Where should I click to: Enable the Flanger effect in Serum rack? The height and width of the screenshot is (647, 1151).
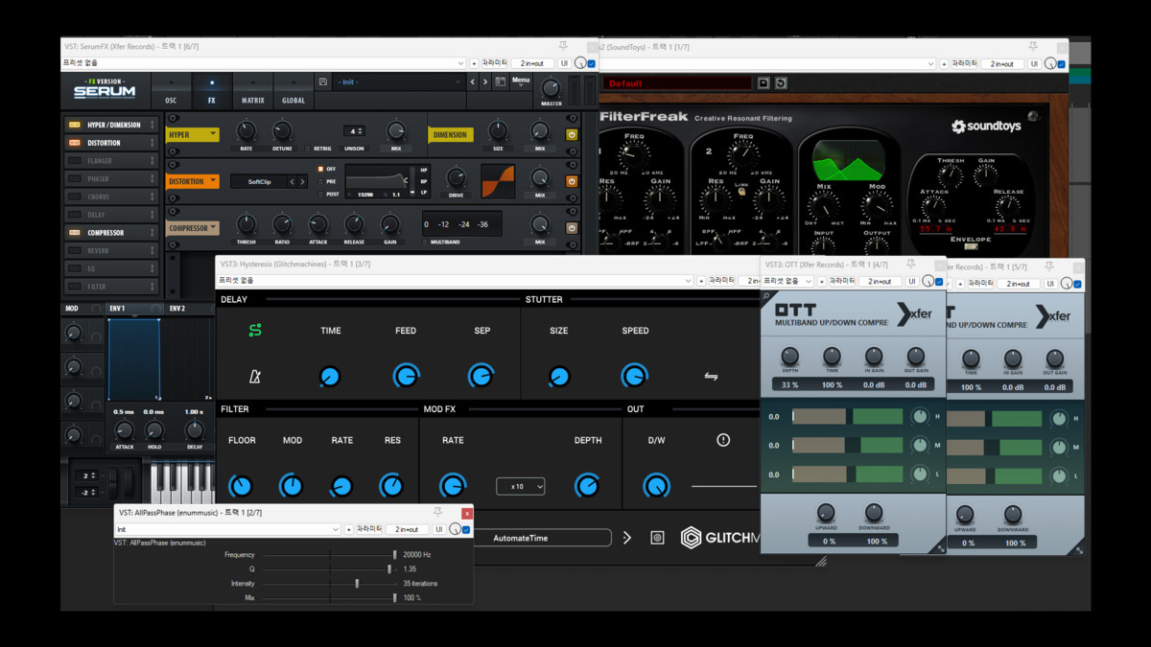click(75, 161)
